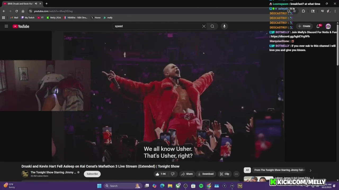The width and height of the screenshot is (339, 190).
Task: Open The Tonight Show Starring Jimmy channel name
Action: click(53, 172)
